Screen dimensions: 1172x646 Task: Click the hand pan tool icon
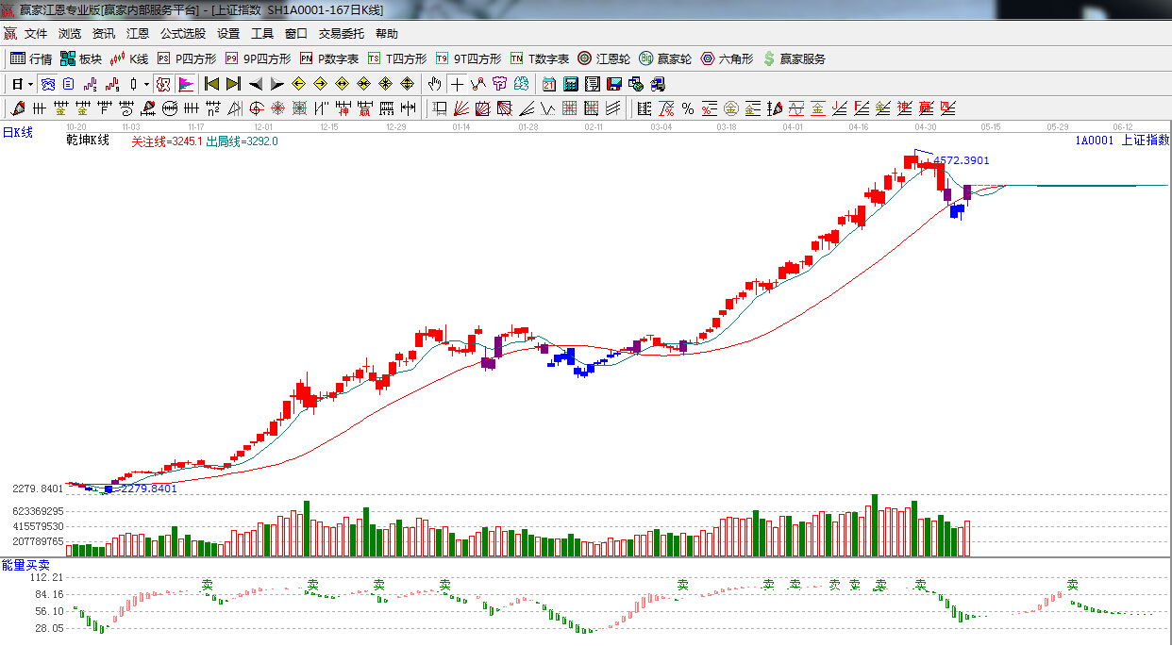pos(434,84)
